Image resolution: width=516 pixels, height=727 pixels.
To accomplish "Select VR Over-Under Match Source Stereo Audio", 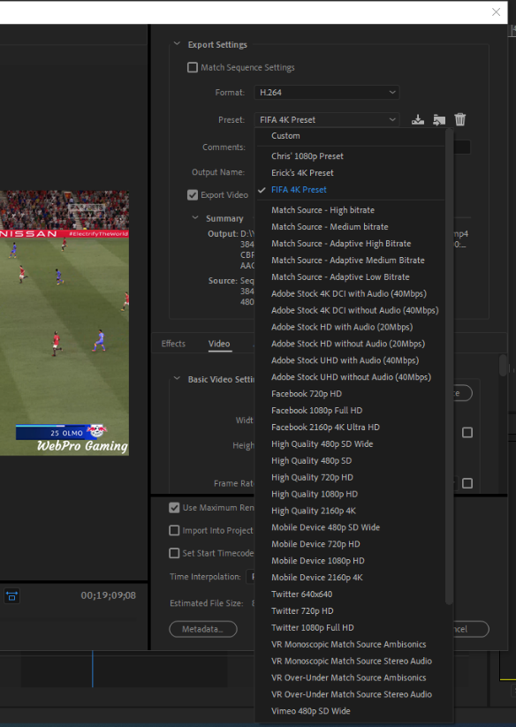I will [x=351, y=694].
